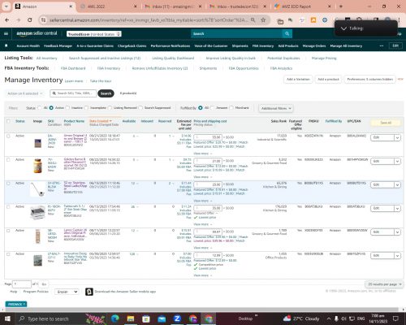Choose Fulfilled by Amazon radio button
The height and width of the screenshot is (325, 406).
(212, 108)
